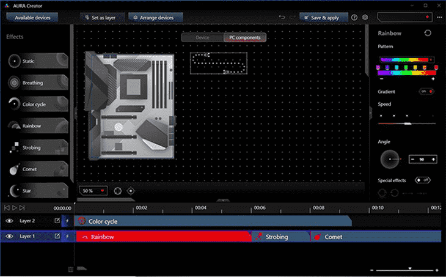Viewport: 446px width, 277px height.
Task: Select the Strobing block on Layer 1
Action: [x=281, y=237]
